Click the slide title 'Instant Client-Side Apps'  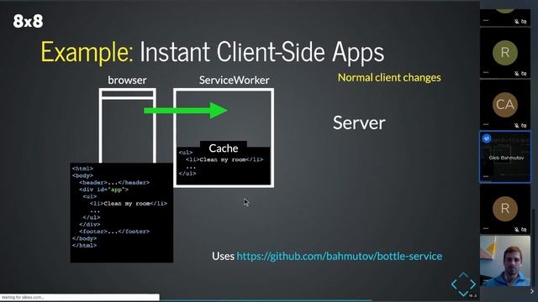pyautogui.click(x=261, y=52)
